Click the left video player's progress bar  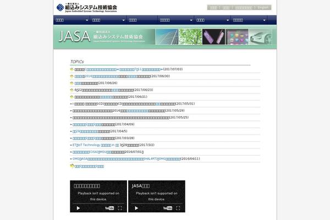coord(98,204)
